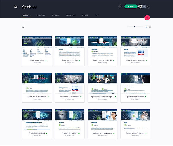Screen dimensions: 173x146
Task: Click the green Share button
Action: pos(131,6)
